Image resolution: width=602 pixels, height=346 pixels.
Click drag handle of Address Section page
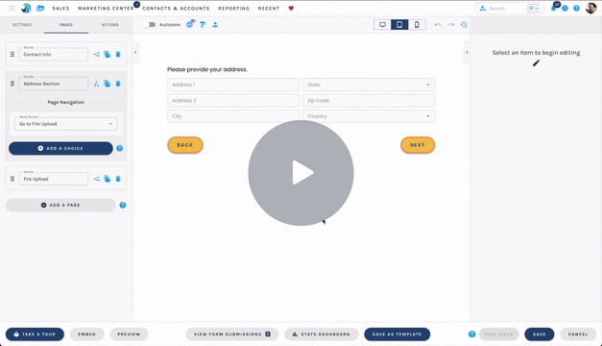coord(12,84)
